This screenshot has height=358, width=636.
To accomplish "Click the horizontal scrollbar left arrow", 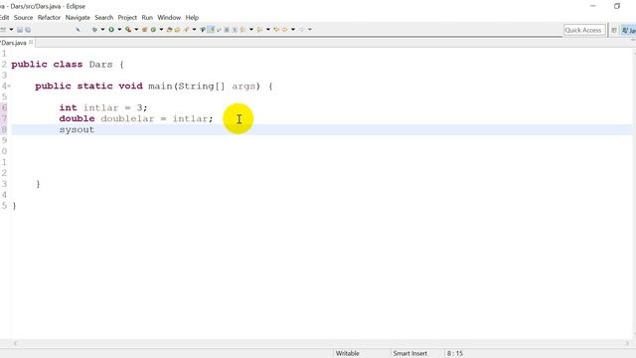I will click(16, 343).
